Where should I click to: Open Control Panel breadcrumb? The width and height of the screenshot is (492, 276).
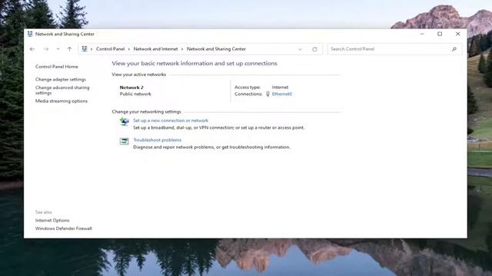111,49
